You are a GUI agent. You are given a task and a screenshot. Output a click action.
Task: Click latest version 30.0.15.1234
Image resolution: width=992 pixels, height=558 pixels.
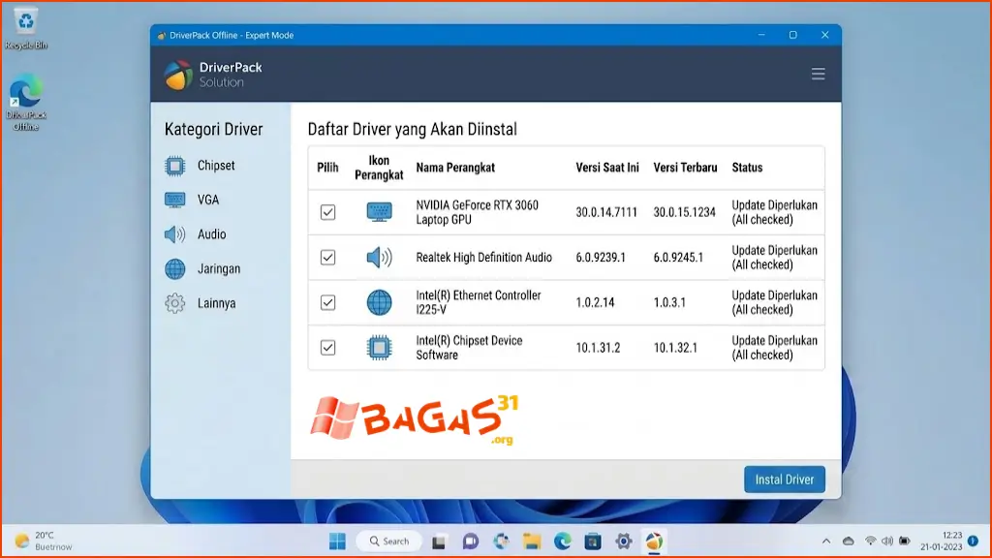point(685,212)
